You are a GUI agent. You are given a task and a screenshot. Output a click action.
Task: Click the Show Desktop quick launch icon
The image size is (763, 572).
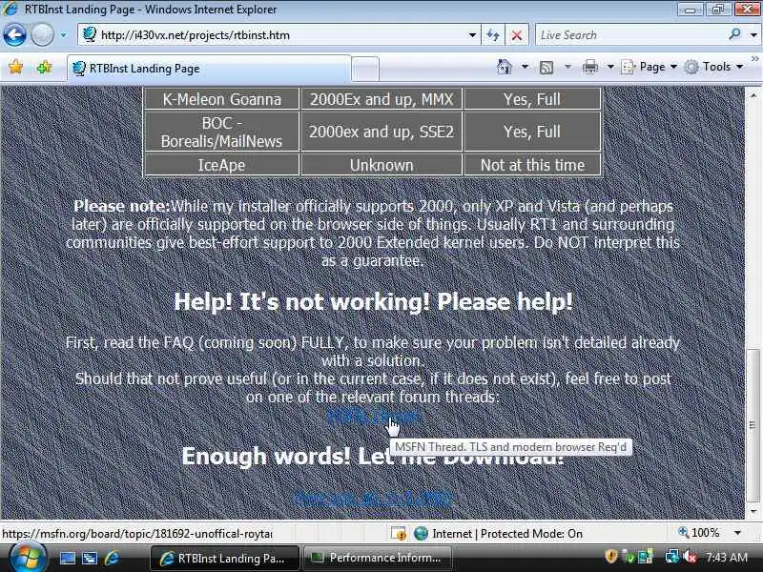coord(68,558)
